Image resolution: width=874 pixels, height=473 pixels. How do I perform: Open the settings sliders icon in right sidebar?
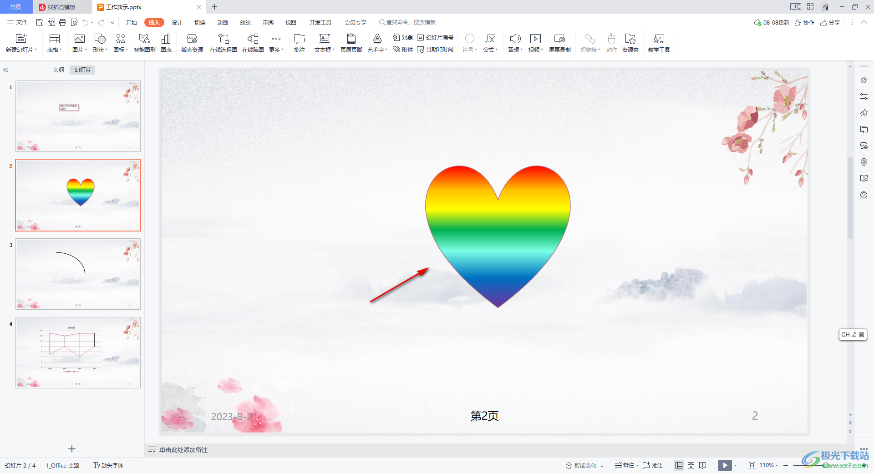pos(864,96)
